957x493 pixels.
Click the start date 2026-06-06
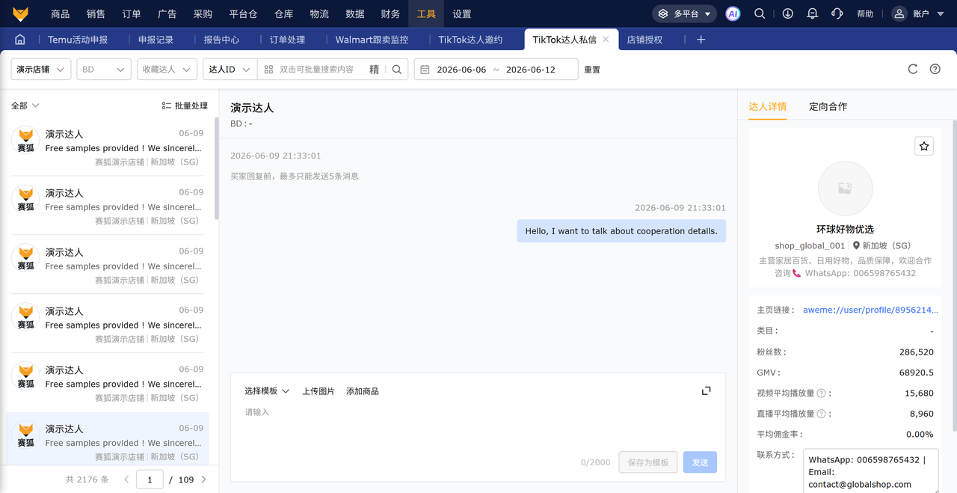coord(461,70)
